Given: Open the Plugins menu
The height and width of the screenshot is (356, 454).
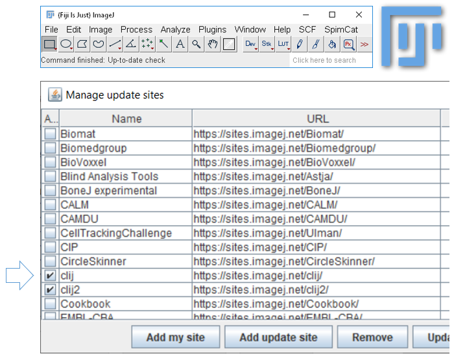Looking at the screenshot, I should [212, 30].
